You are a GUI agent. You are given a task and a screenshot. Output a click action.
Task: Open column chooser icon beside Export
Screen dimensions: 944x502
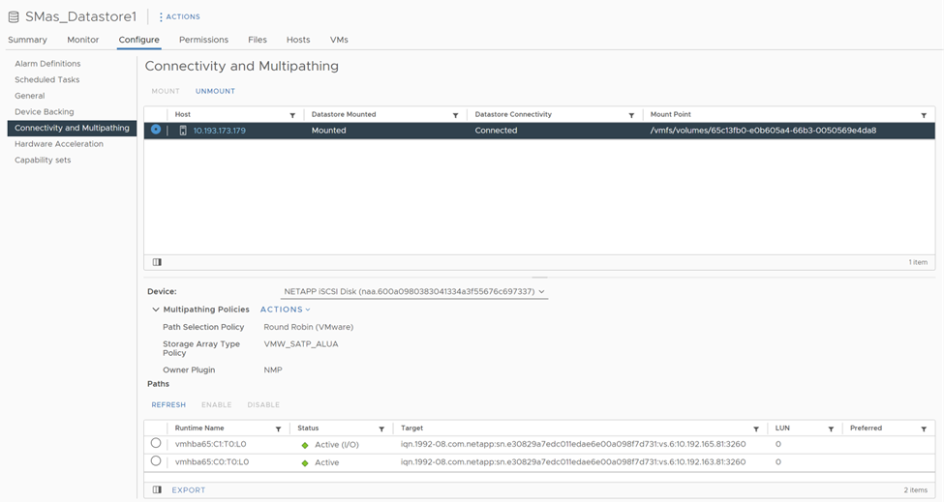[x=157, y=490]
